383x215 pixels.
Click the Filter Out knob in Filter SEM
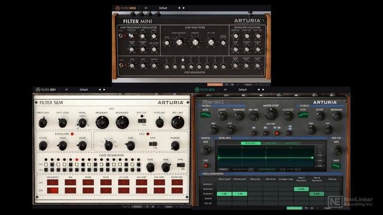pos(160,122)
